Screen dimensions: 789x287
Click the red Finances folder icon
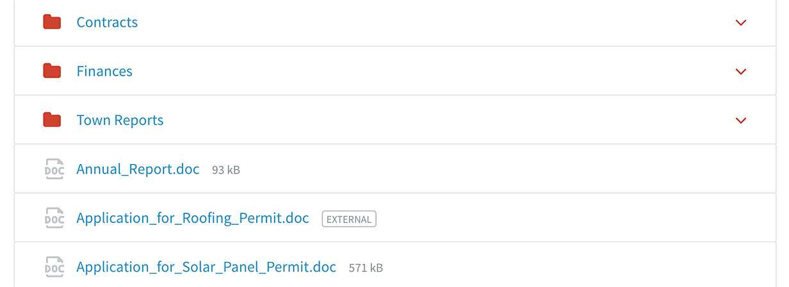pyautogui.click(x=52, y=71)
